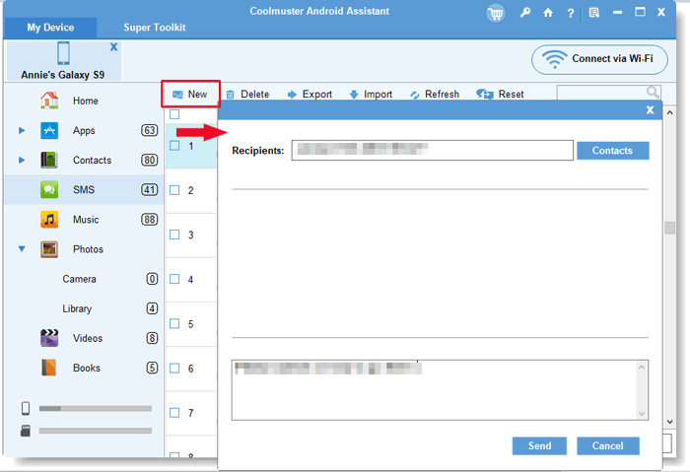Viewport: 690px width, 472px height.
Task: Click the key register icon
Action: click(x=525, y=13)
